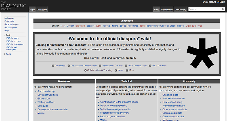Open the View source tab
The image size is (227, 121).
coord(167,10)
